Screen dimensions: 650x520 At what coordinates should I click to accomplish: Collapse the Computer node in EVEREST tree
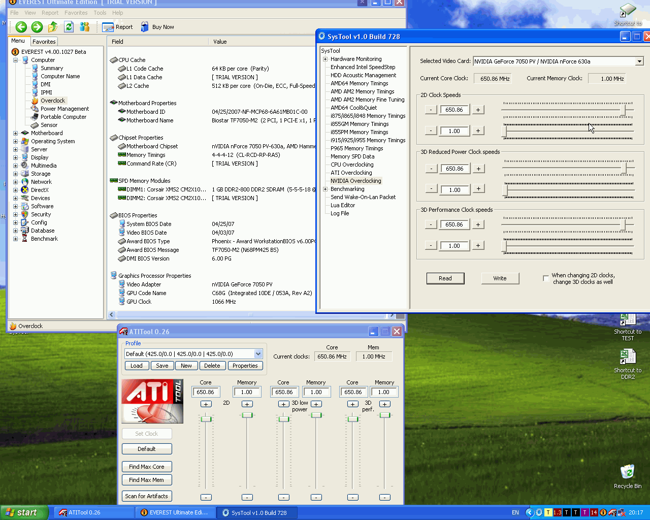click(x=15, y=60)
